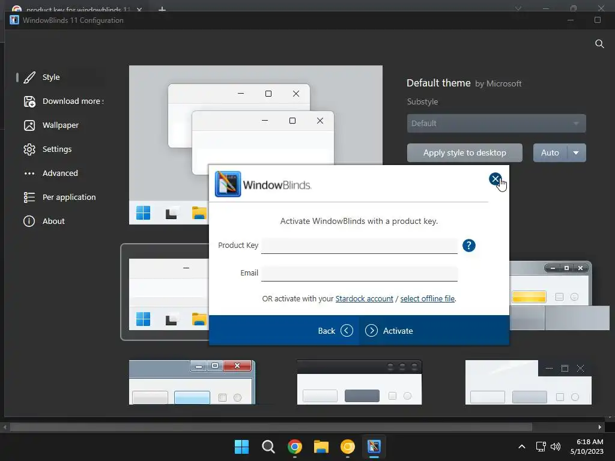Click the Auto mode button
Image resolution: width=615 pixels, height=461 pixels.
[x=550, y=152]
